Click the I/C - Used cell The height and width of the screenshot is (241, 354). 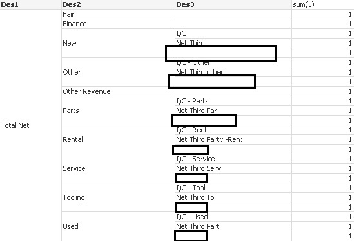coord(233,217)
